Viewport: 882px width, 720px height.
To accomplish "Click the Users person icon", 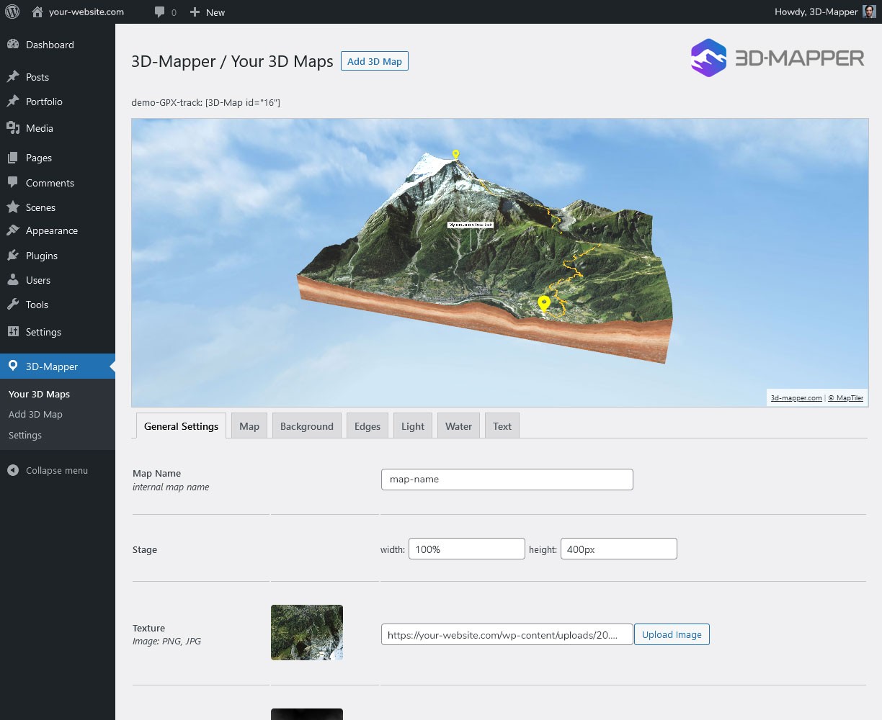I will 13,280.
